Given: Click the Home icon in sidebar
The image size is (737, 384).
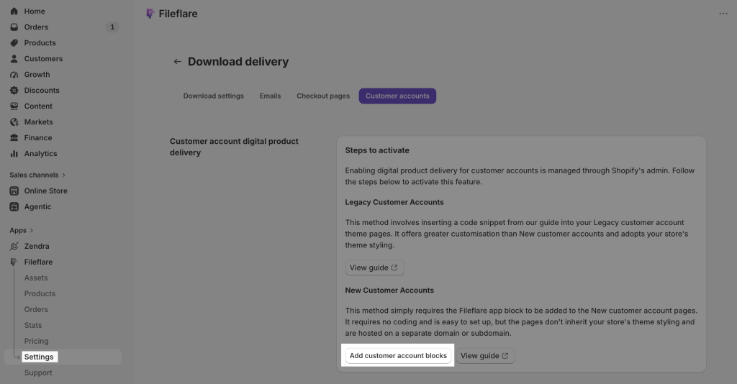Looking at the screenshot, I should click(x=14, y=12).
